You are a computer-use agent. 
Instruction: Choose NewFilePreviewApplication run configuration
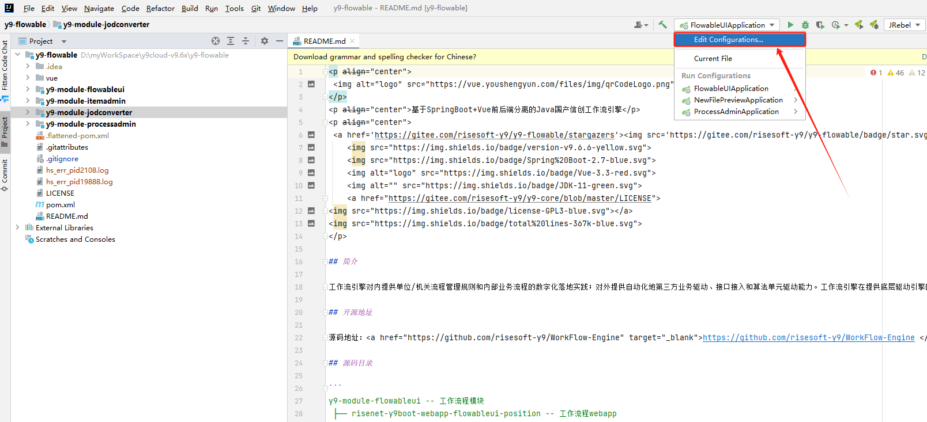tap(740, 100)
